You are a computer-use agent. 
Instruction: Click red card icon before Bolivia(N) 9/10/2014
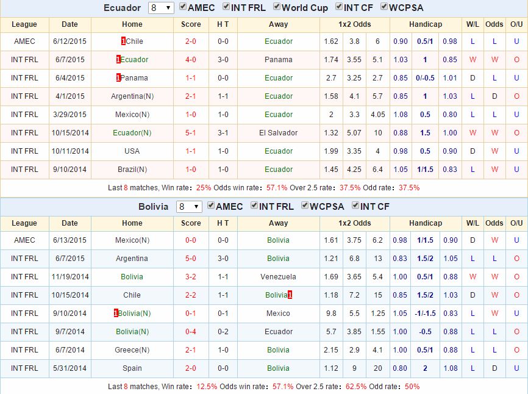(x=116, y=313)
